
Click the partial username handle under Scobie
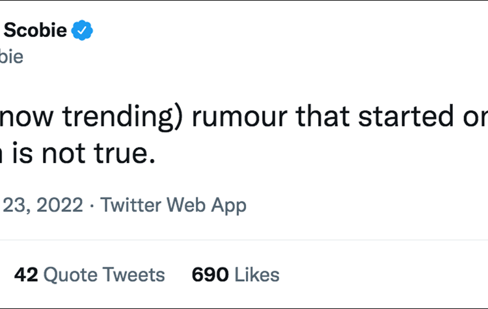point(12,56)
